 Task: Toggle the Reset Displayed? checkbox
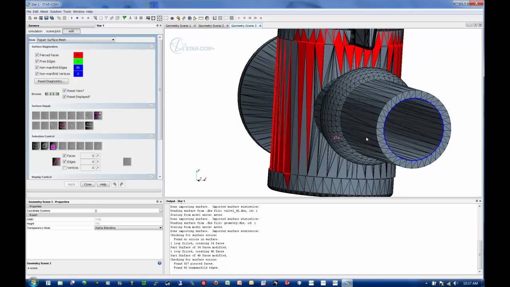(x=65, y=97)
